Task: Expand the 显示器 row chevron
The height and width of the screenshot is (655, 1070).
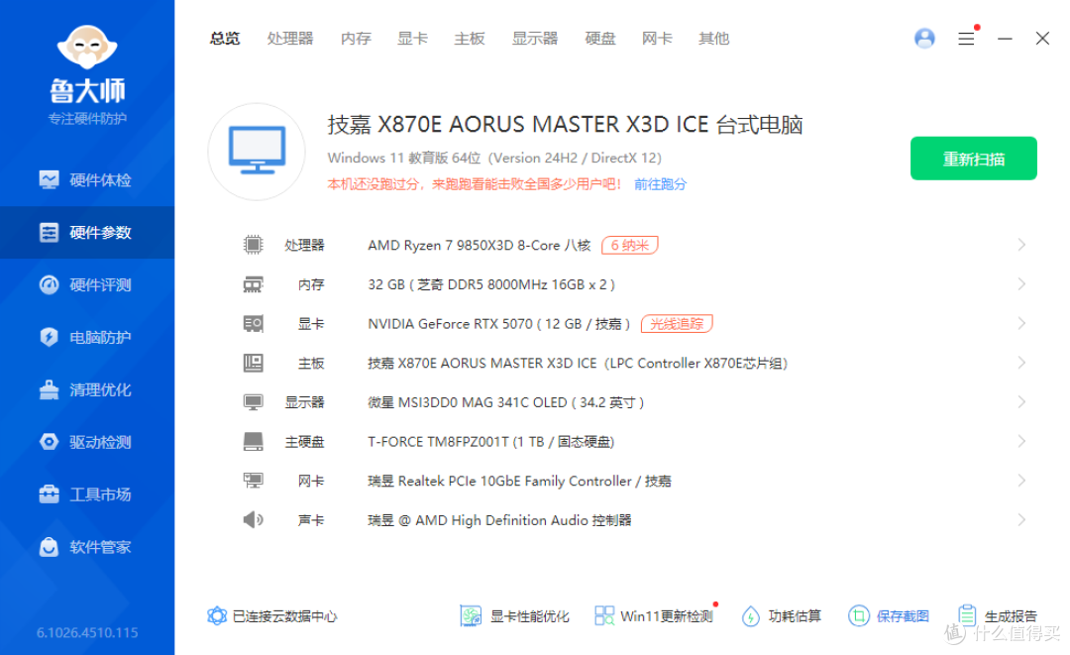Action: (1021, 402)
